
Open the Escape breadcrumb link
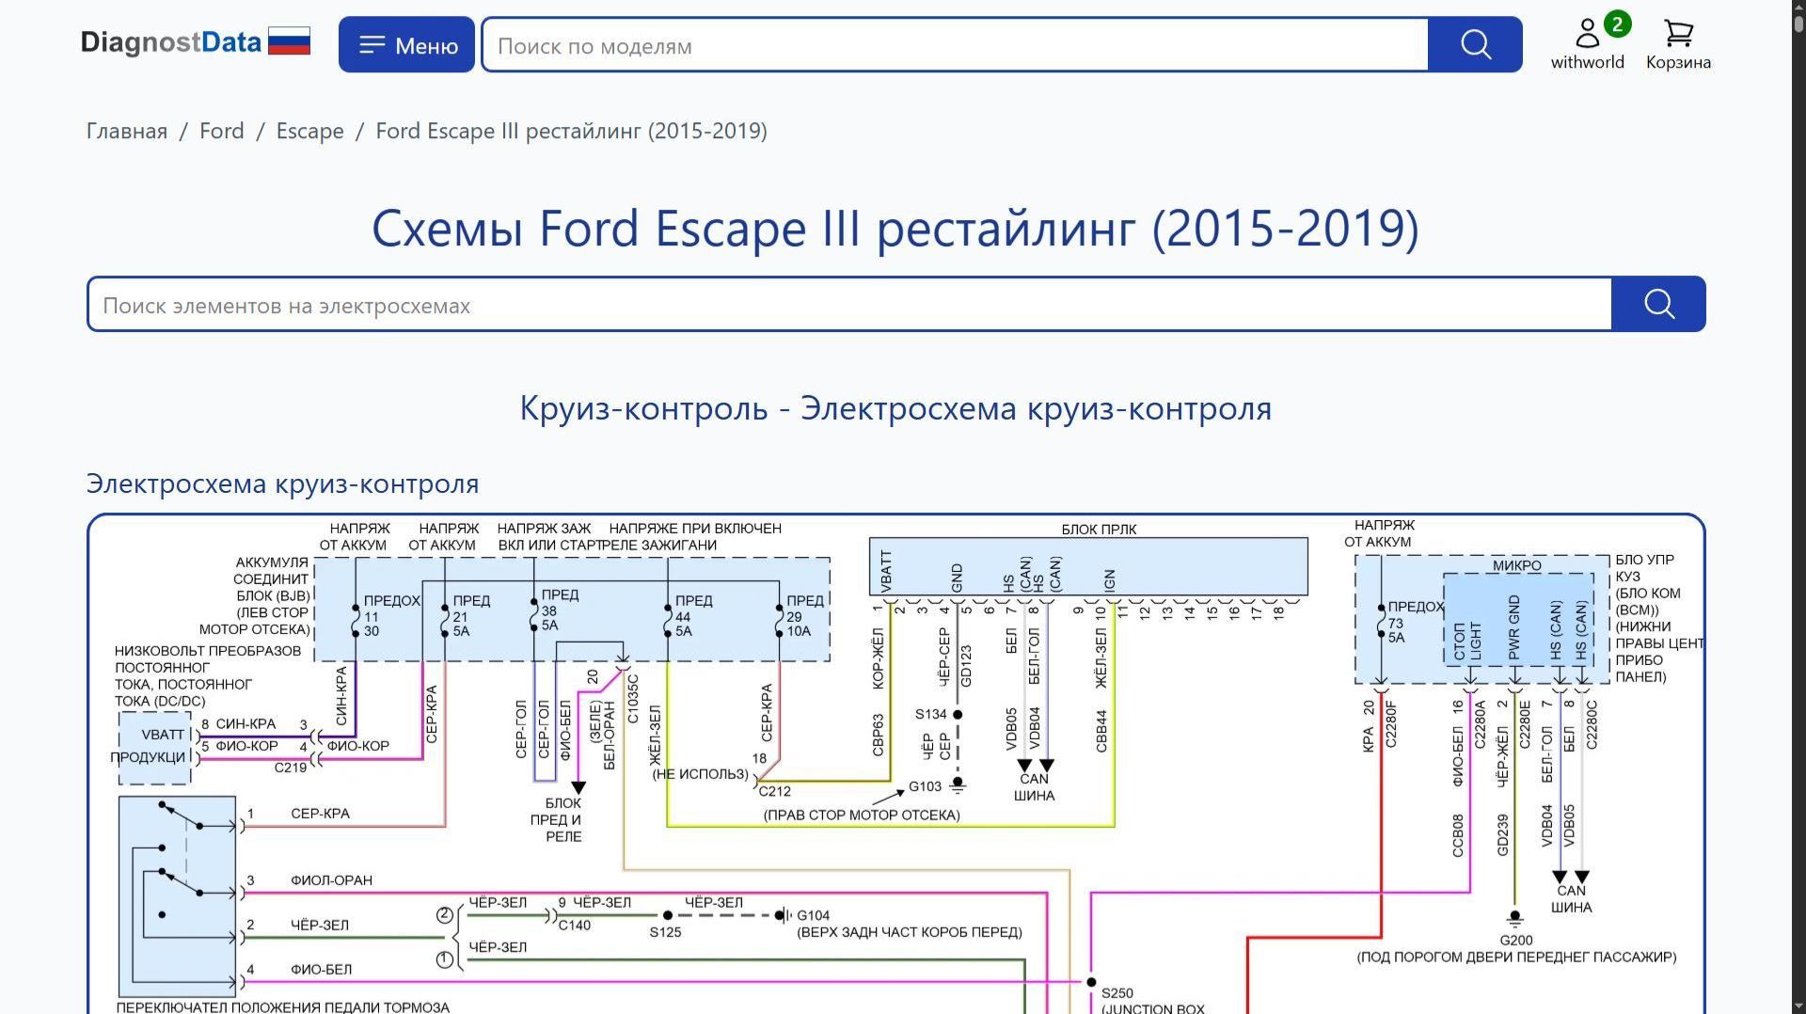309,131
